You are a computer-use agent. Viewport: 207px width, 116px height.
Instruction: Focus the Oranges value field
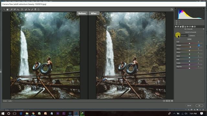coord(199,45)
